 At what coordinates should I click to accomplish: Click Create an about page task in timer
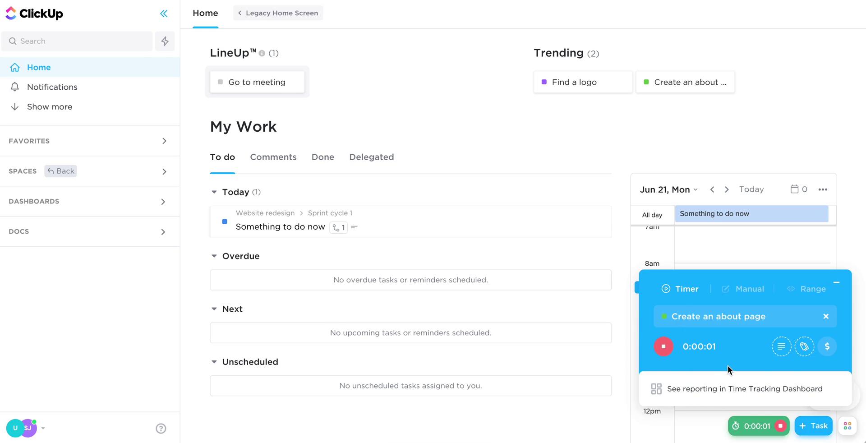click(719, 317)
